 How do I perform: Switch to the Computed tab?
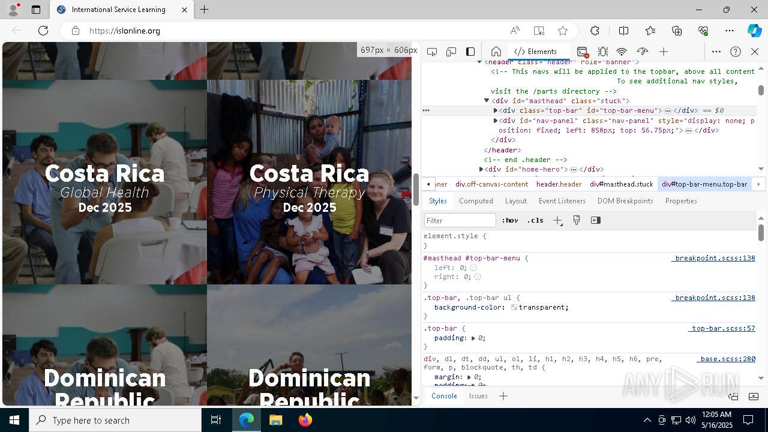pyautogui.click(x=476, y=201)
